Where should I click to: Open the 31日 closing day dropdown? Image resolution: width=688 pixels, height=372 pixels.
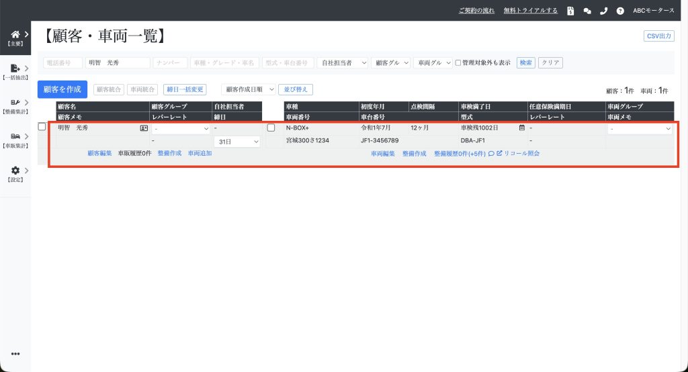coord(237,142)
